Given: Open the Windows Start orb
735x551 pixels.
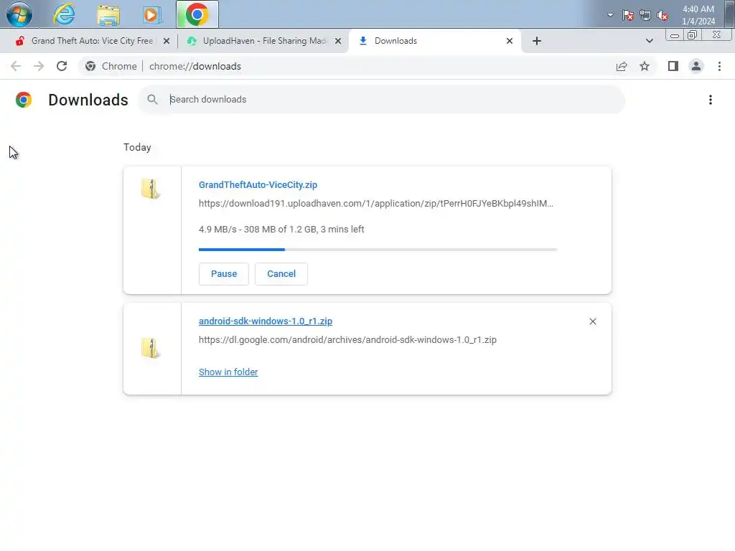Looking at the screenshot, I should click(x=19, y=14).
